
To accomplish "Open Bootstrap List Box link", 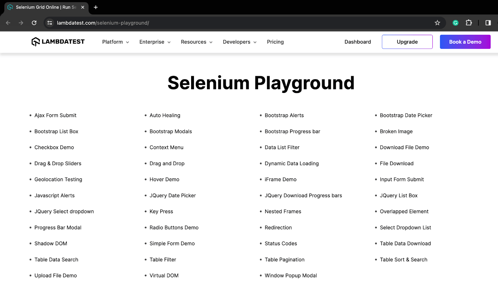I will (56, 131).
